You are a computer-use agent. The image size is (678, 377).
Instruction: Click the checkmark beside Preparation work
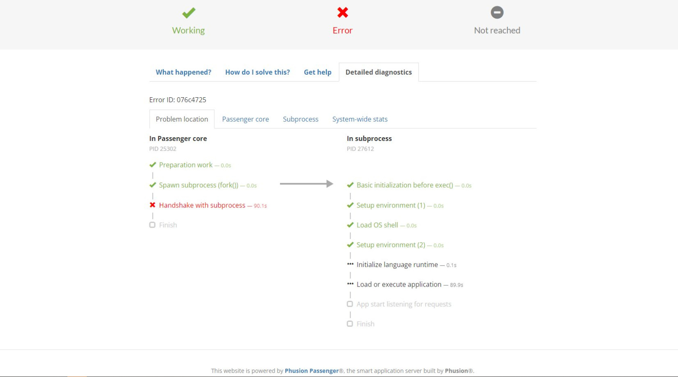[153, 165]
